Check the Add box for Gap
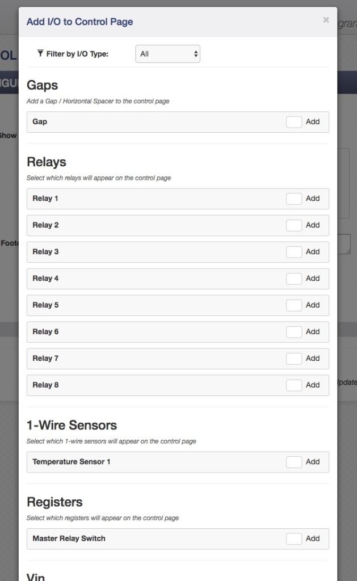Screen dimensions: 357x581 click(295, 121)
